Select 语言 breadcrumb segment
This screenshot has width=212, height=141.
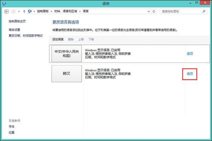click(x=86, y=11)
